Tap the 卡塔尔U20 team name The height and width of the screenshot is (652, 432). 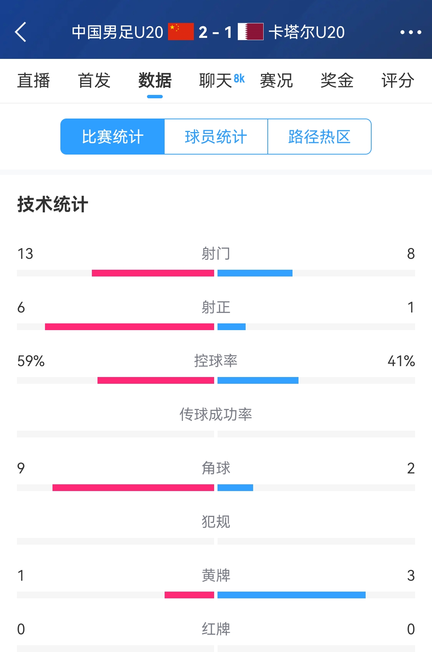(306, 32)
